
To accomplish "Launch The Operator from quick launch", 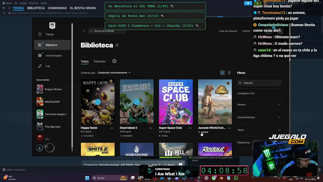I will 52,127.
